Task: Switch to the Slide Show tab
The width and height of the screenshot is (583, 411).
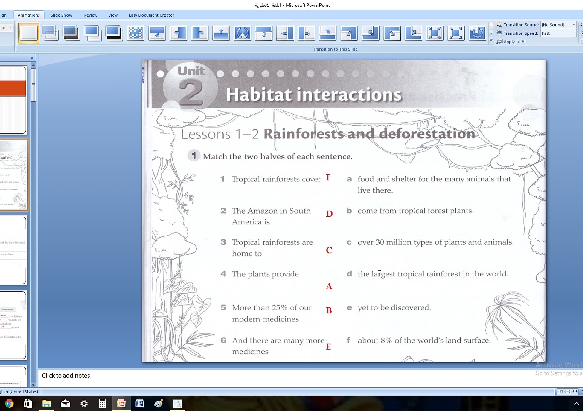Action: (x=61, y=15)
